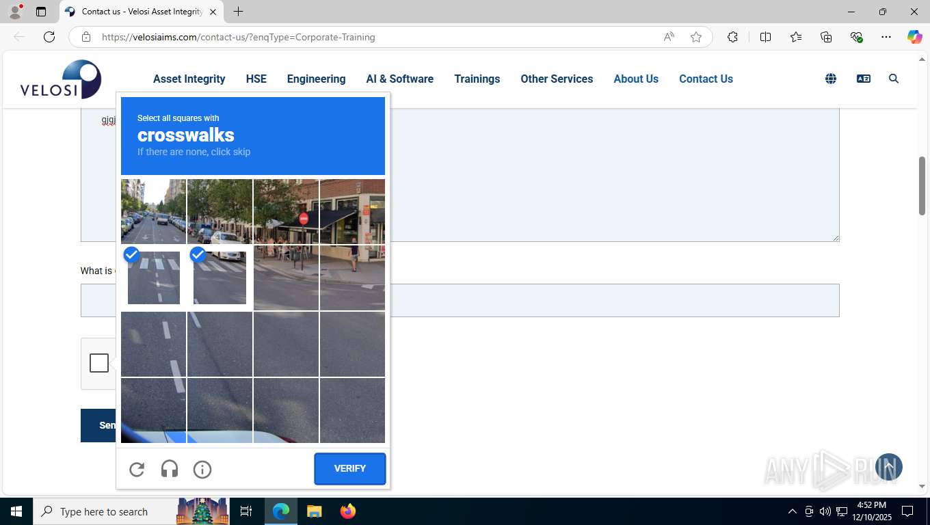The image size is (930, 525).
Task: Click the VERIFY button
Action: pos(350,469)
